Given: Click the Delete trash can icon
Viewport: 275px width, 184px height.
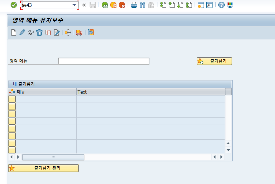Looking at the screenshot, I should [x=39, y=33].
